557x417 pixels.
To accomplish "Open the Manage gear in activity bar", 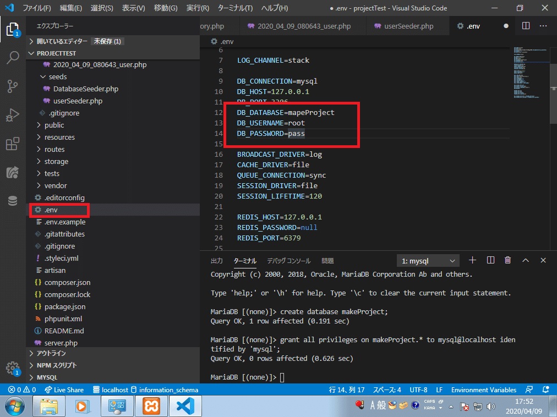I will pyautogui.click(x=13, y=368).
